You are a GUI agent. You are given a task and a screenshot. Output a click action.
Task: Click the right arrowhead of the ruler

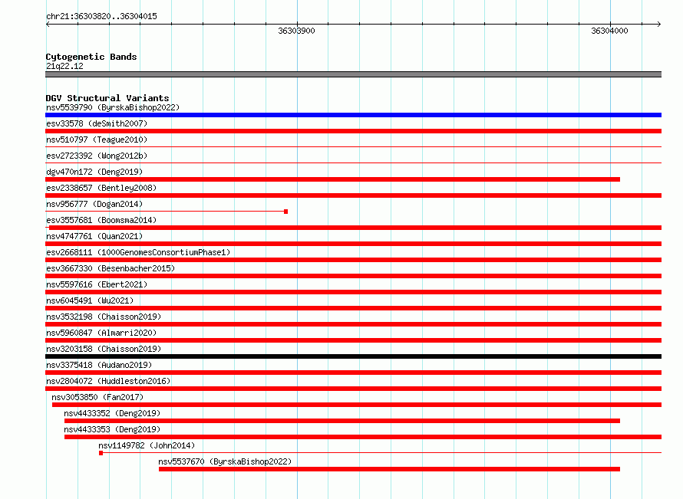tap(659, 25)
